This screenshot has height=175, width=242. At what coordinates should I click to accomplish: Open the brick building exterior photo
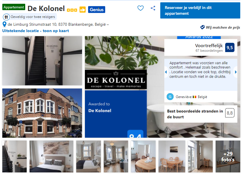42,113
